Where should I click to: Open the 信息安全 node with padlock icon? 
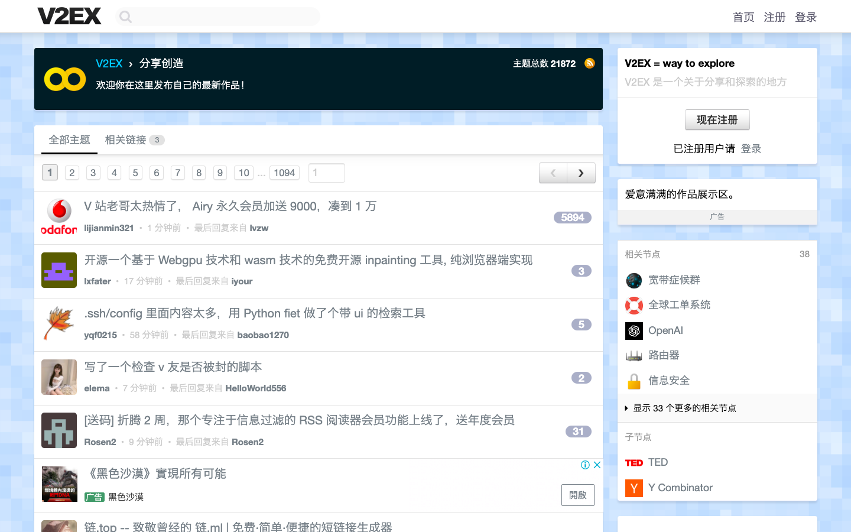click(634, 381)
